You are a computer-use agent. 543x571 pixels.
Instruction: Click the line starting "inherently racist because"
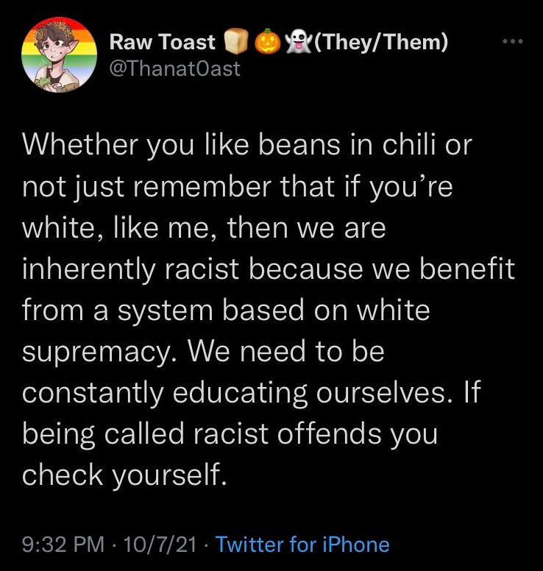(269, 269)
